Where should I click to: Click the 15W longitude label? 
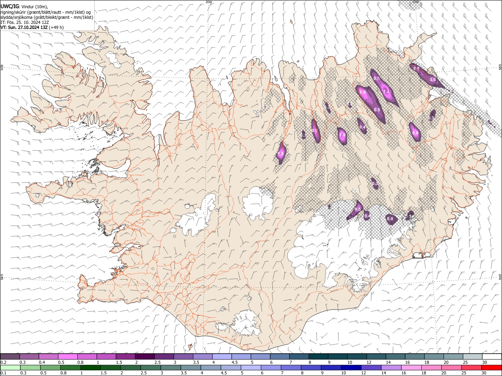[415, 2]
